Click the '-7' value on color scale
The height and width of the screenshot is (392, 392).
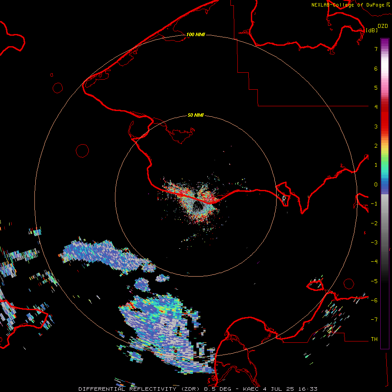[x=374, y=320]
